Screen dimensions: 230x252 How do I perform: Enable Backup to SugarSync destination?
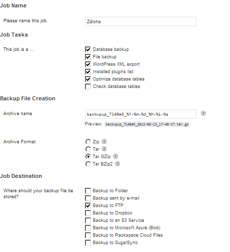pyautogui.click(x=88, y=243)
